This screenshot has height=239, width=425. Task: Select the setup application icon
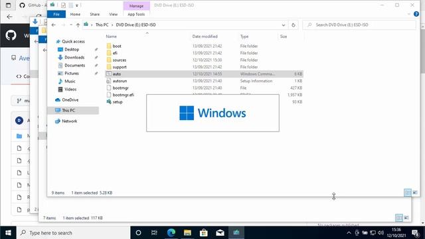pyautogui.click(x=109, y=102)
